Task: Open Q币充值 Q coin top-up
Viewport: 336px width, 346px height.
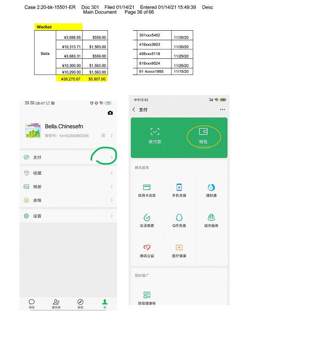Action: pos(179,221)
